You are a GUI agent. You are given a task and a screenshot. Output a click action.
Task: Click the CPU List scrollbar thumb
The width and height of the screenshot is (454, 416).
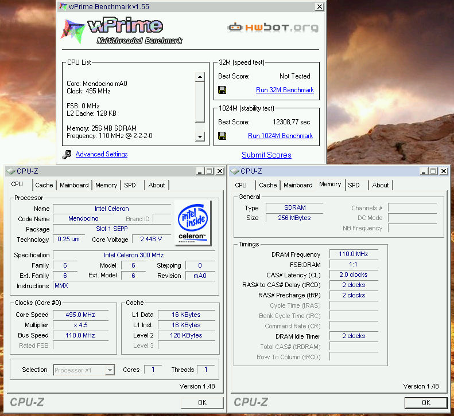click(200, 103)
